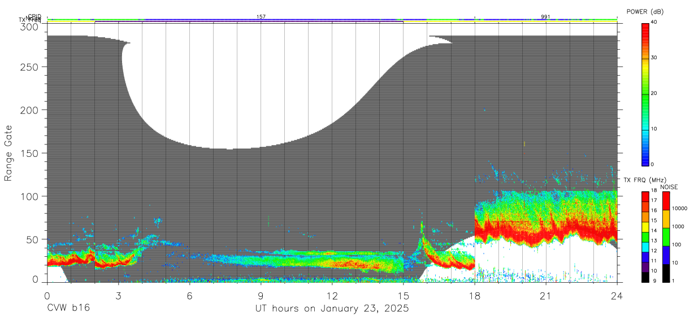This screenshot has width=694, height=320.
Task: Select the yellow 14-15 MHz TX FRQ swatch
Action: coord(645,226)
